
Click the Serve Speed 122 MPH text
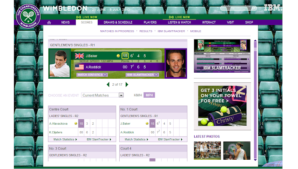coord(96,61)
